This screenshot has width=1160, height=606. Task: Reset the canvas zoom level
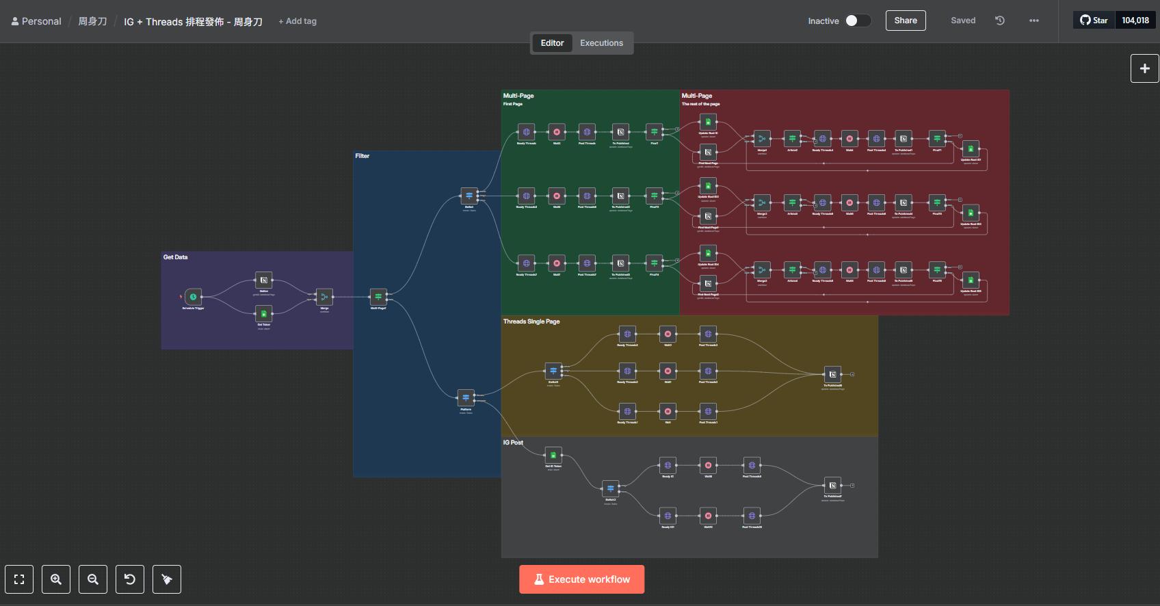pos(130,579)
